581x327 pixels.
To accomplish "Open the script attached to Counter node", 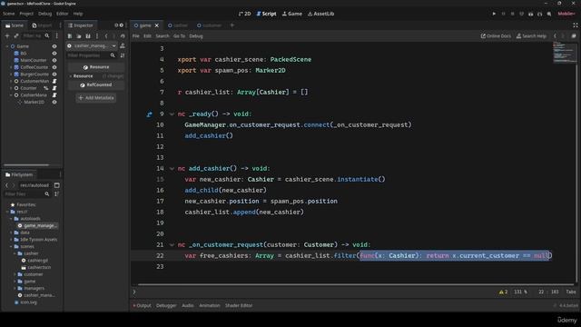I will point(54,88).
